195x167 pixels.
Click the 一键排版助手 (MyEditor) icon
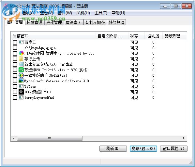point(21,75)
